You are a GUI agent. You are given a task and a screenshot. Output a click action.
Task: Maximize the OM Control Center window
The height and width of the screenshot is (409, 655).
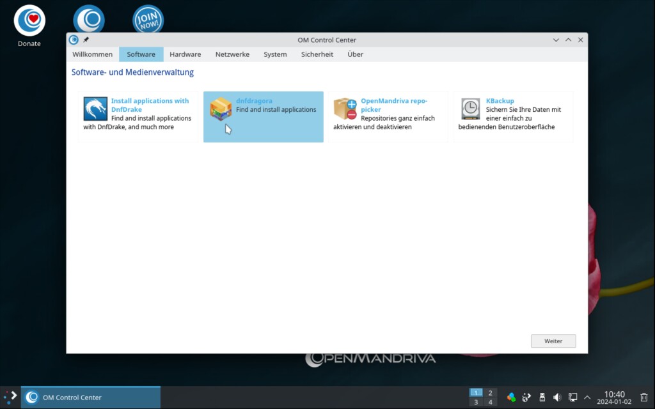pos(568,40)
